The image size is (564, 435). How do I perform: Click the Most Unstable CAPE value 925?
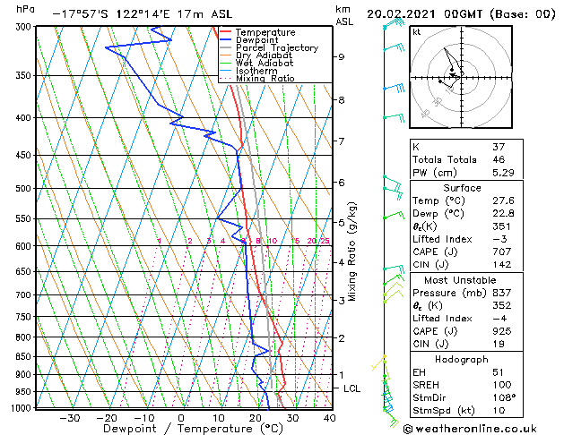point(501,331)
